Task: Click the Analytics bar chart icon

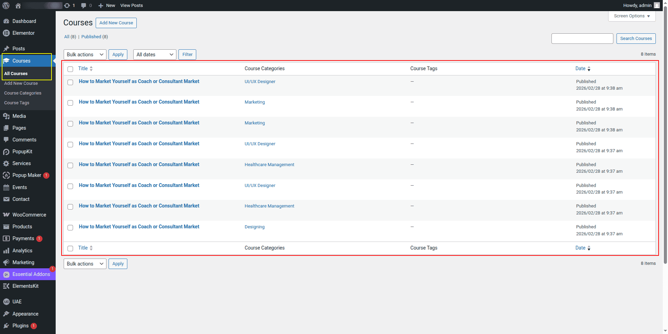Action: click(x=6, y=251)
